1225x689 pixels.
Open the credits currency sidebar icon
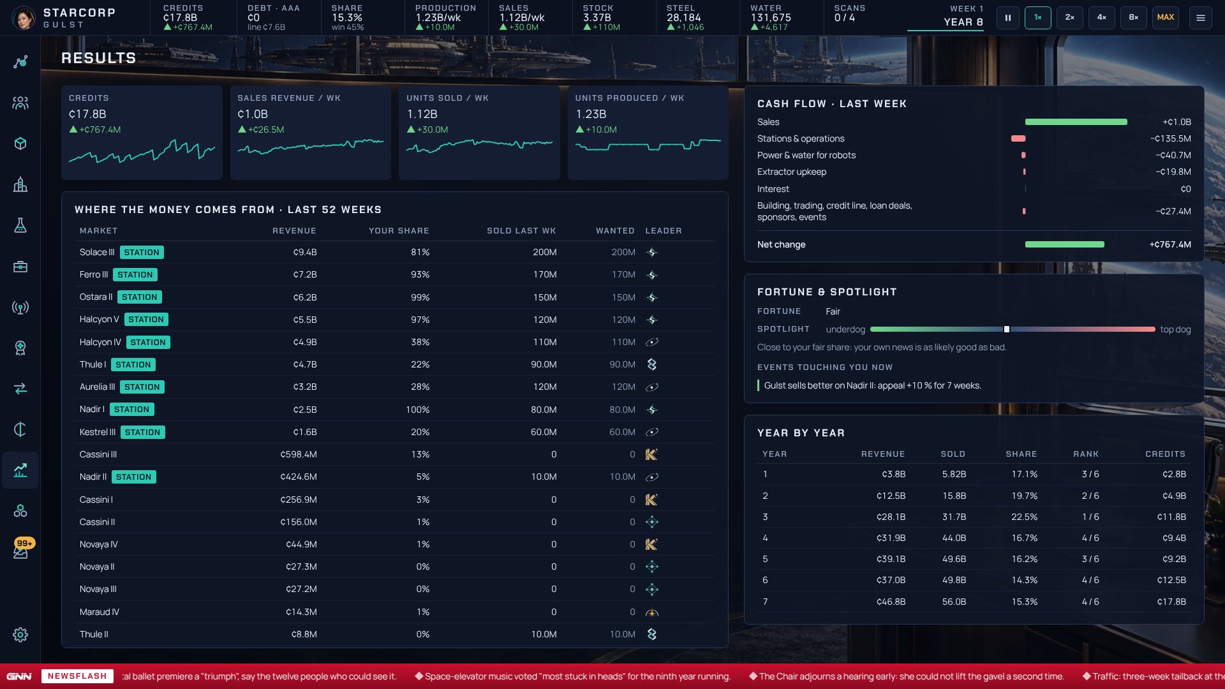coord(20,429)
